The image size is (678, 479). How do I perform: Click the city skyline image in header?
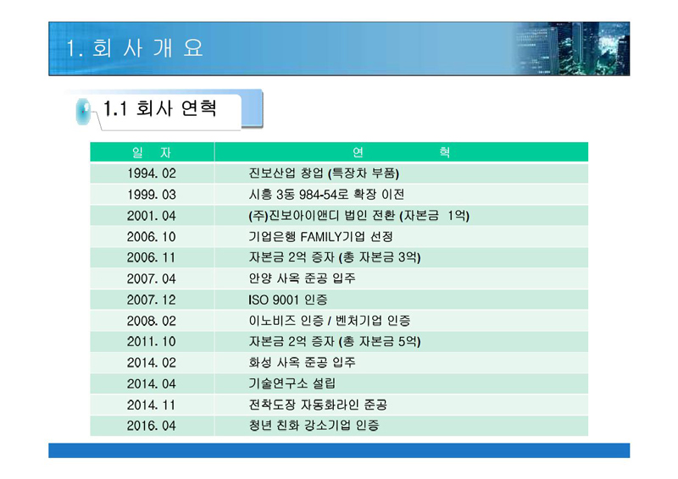click(x=570, y=49)
